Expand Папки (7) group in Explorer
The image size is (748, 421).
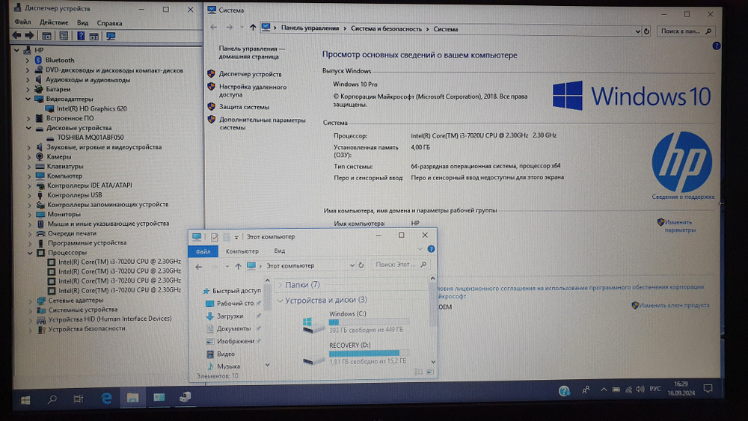(280, 285)
